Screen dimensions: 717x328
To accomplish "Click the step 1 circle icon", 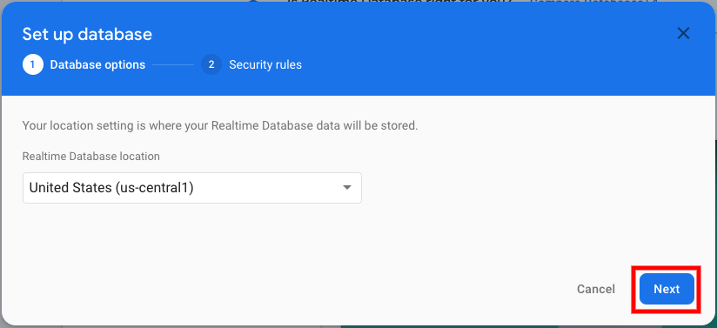I will point(33,64).
